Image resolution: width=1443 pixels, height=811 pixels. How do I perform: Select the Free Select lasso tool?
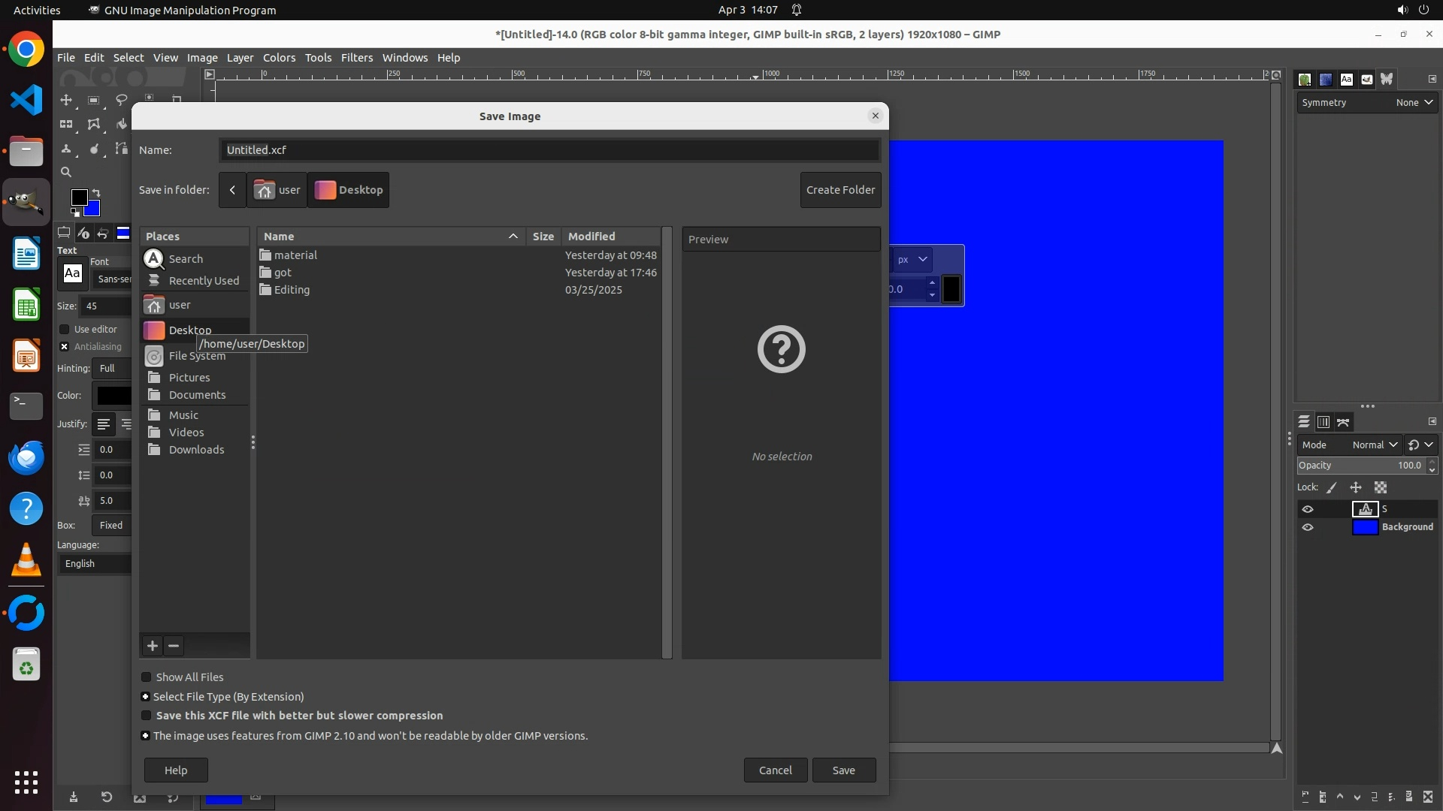click(121, 100)
